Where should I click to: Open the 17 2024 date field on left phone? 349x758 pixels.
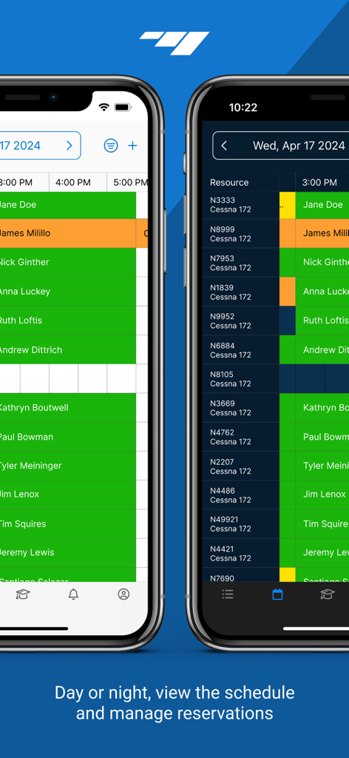tap(40, 146)
